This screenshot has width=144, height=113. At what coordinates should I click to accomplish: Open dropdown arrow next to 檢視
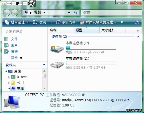(x=51, y=22)
